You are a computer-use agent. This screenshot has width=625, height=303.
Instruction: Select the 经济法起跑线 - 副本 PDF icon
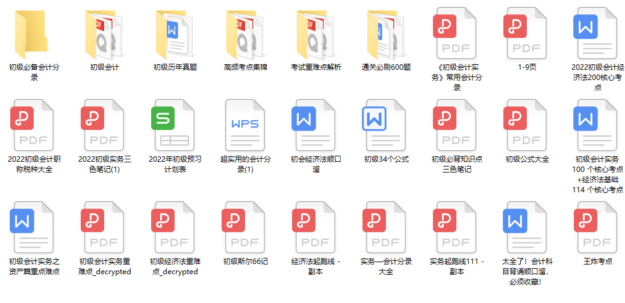[313, 228]
